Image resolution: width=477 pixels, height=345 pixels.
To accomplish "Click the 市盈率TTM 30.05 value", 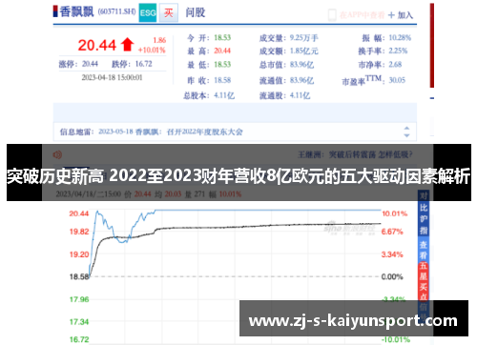I will (397, 80).
